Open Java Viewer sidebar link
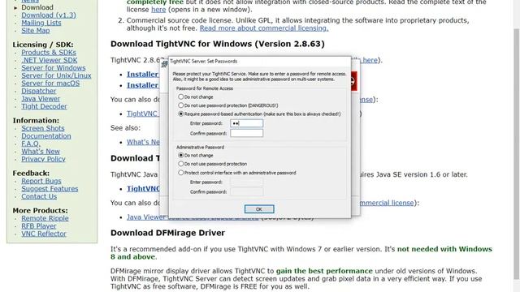This screenshot has height=292, width=520. [41, 99]
